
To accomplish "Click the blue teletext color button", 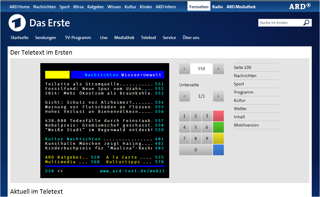I will (218, 150).
